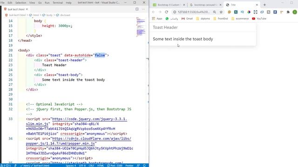Click the code minimap in the editor

[141, 27]
